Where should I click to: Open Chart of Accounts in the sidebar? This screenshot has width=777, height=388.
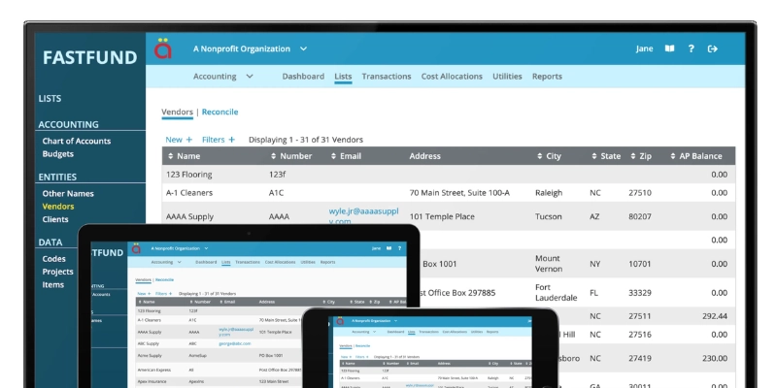coord(77,141)
